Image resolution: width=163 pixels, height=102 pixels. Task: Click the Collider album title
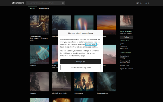pyautogui.click(x=33, y=66)
